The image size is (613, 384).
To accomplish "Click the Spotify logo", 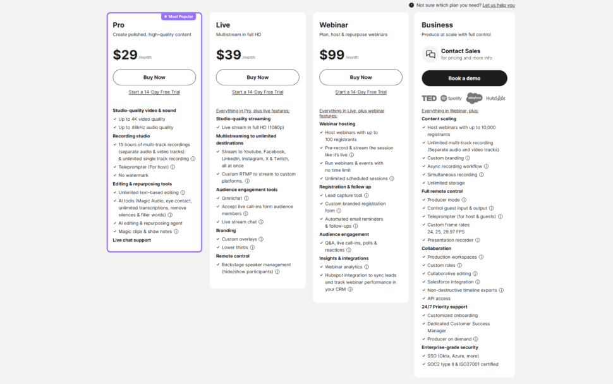I will tap(451, 98).
